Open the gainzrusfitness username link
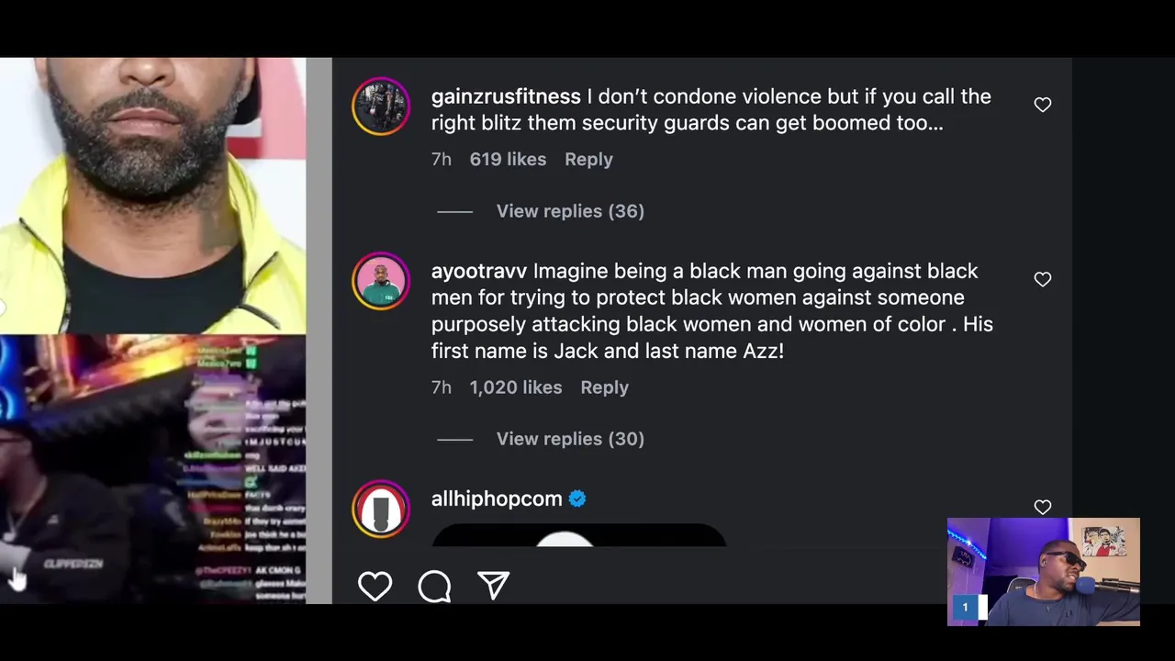Image resolution: width=1175 pixels, height=661 pixels. pos(506,96)
